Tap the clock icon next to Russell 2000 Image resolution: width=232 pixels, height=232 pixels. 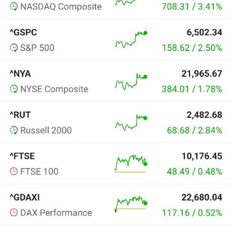tap(14, 130)
